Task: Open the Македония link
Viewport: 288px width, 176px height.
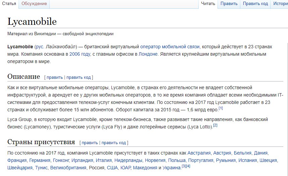Action: point(145,168)
